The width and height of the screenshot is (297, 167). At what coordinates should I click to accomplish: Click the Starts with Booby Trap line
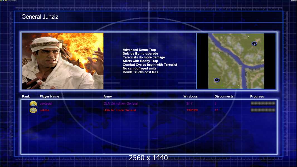point(140,61)
